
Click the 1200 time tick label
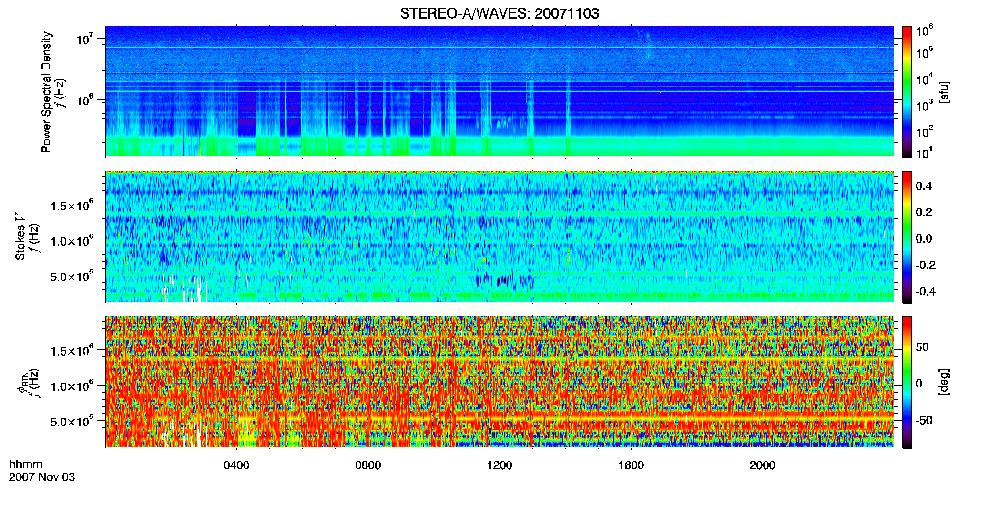click(x=499, y=465)
